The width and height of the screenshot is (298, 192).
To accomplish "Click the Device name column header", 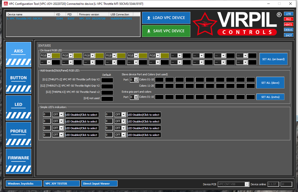I will 30,14.
